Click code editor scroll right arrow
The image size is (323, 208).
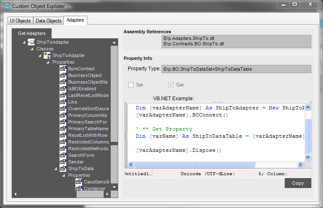pyautogui.click(x=301, y=164)
